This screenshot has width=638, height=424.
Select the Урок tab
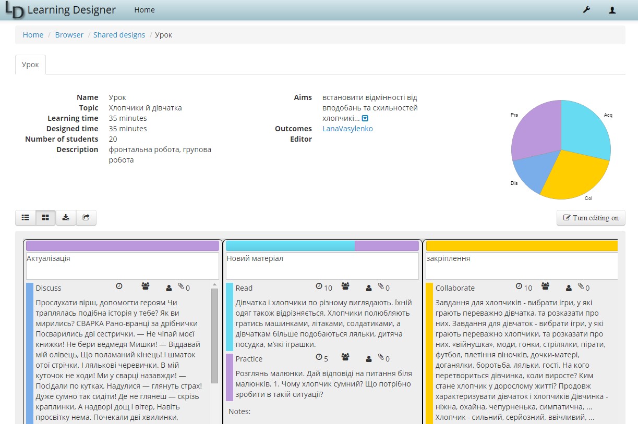30,64
